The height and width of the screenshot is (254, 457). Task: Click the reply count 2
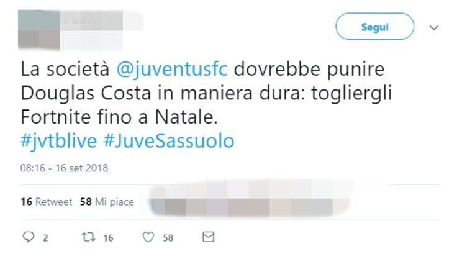[x=45, y=238]
